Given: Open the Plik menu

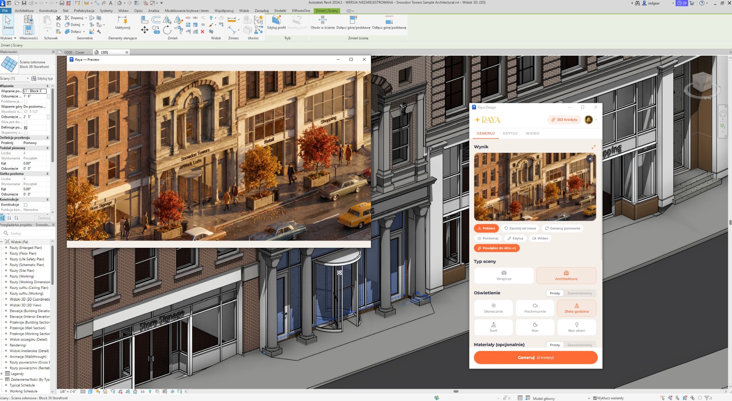Looking at the screenshot, I should (5, 11).
